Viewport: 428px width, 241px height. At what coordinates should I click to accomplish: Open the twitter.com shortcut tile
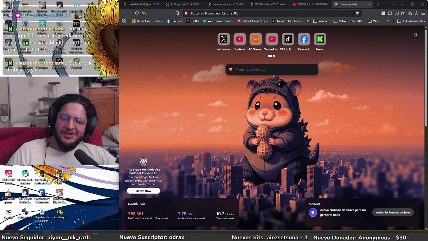pos(224,39)
